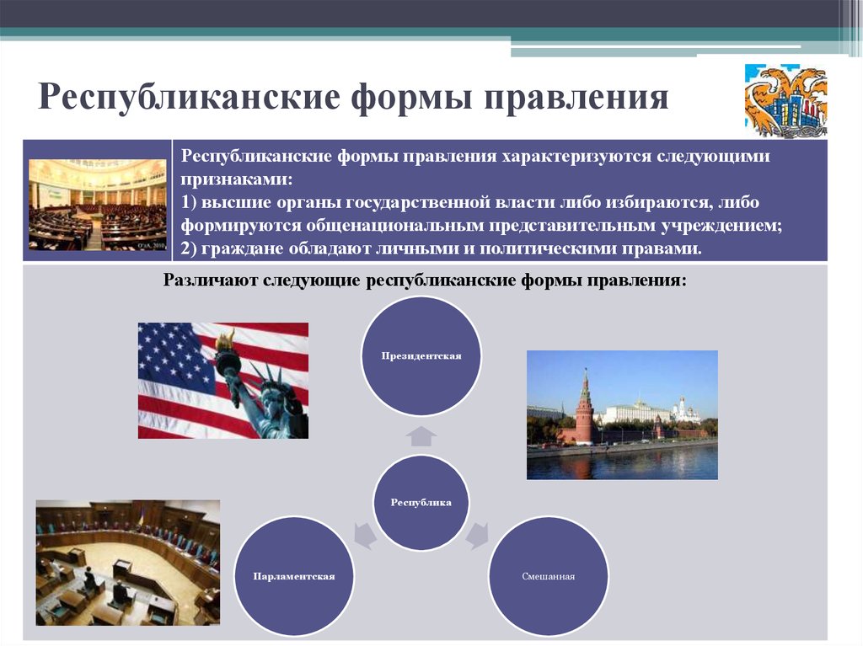Select the "Президентская" circle
Screen dimensions: 863x646
(421, 356)
